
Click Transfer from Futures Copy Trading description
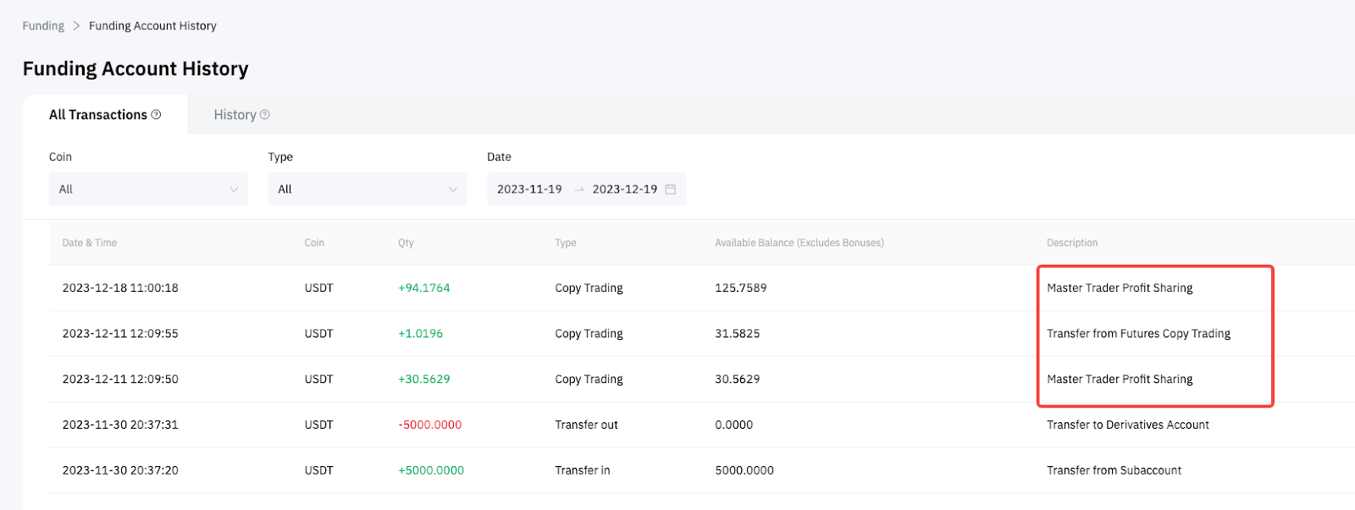point(1138,334)
